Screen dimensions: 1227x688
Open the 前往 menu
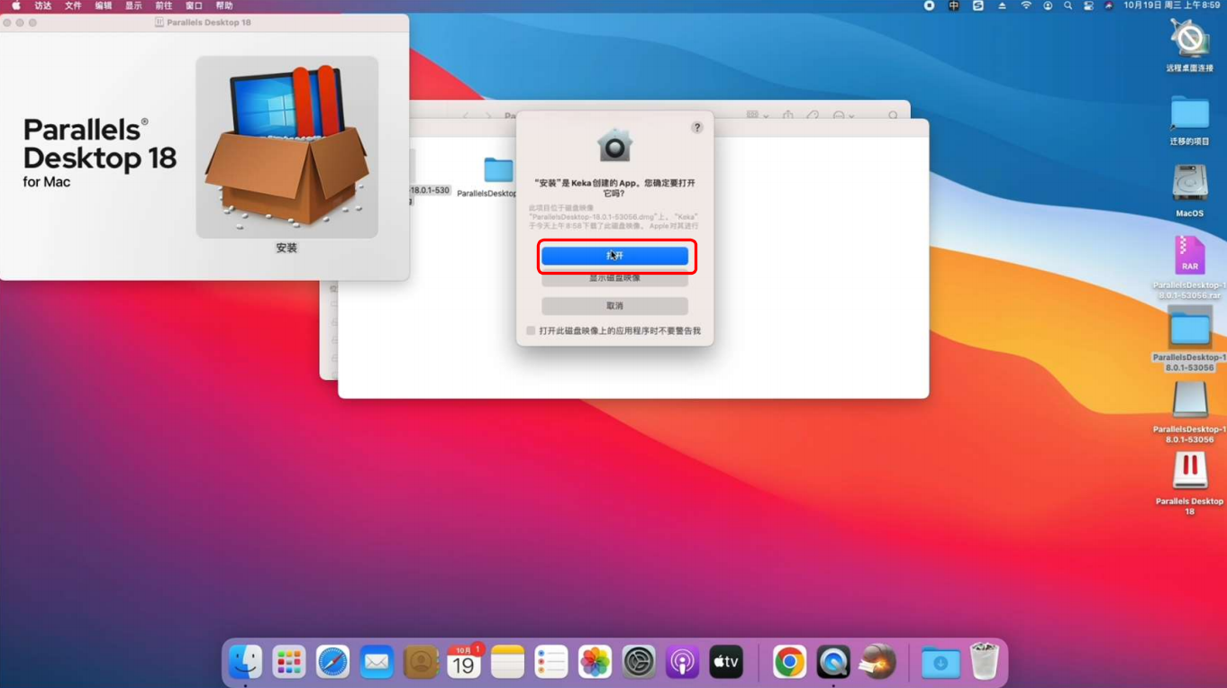click(163, 5)
